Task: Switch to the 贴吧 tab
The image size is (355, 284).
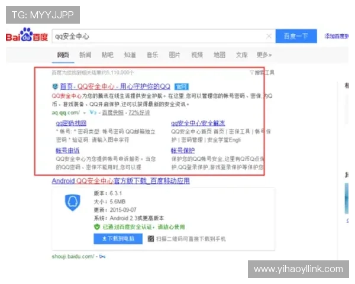Action: pos(107,55)
